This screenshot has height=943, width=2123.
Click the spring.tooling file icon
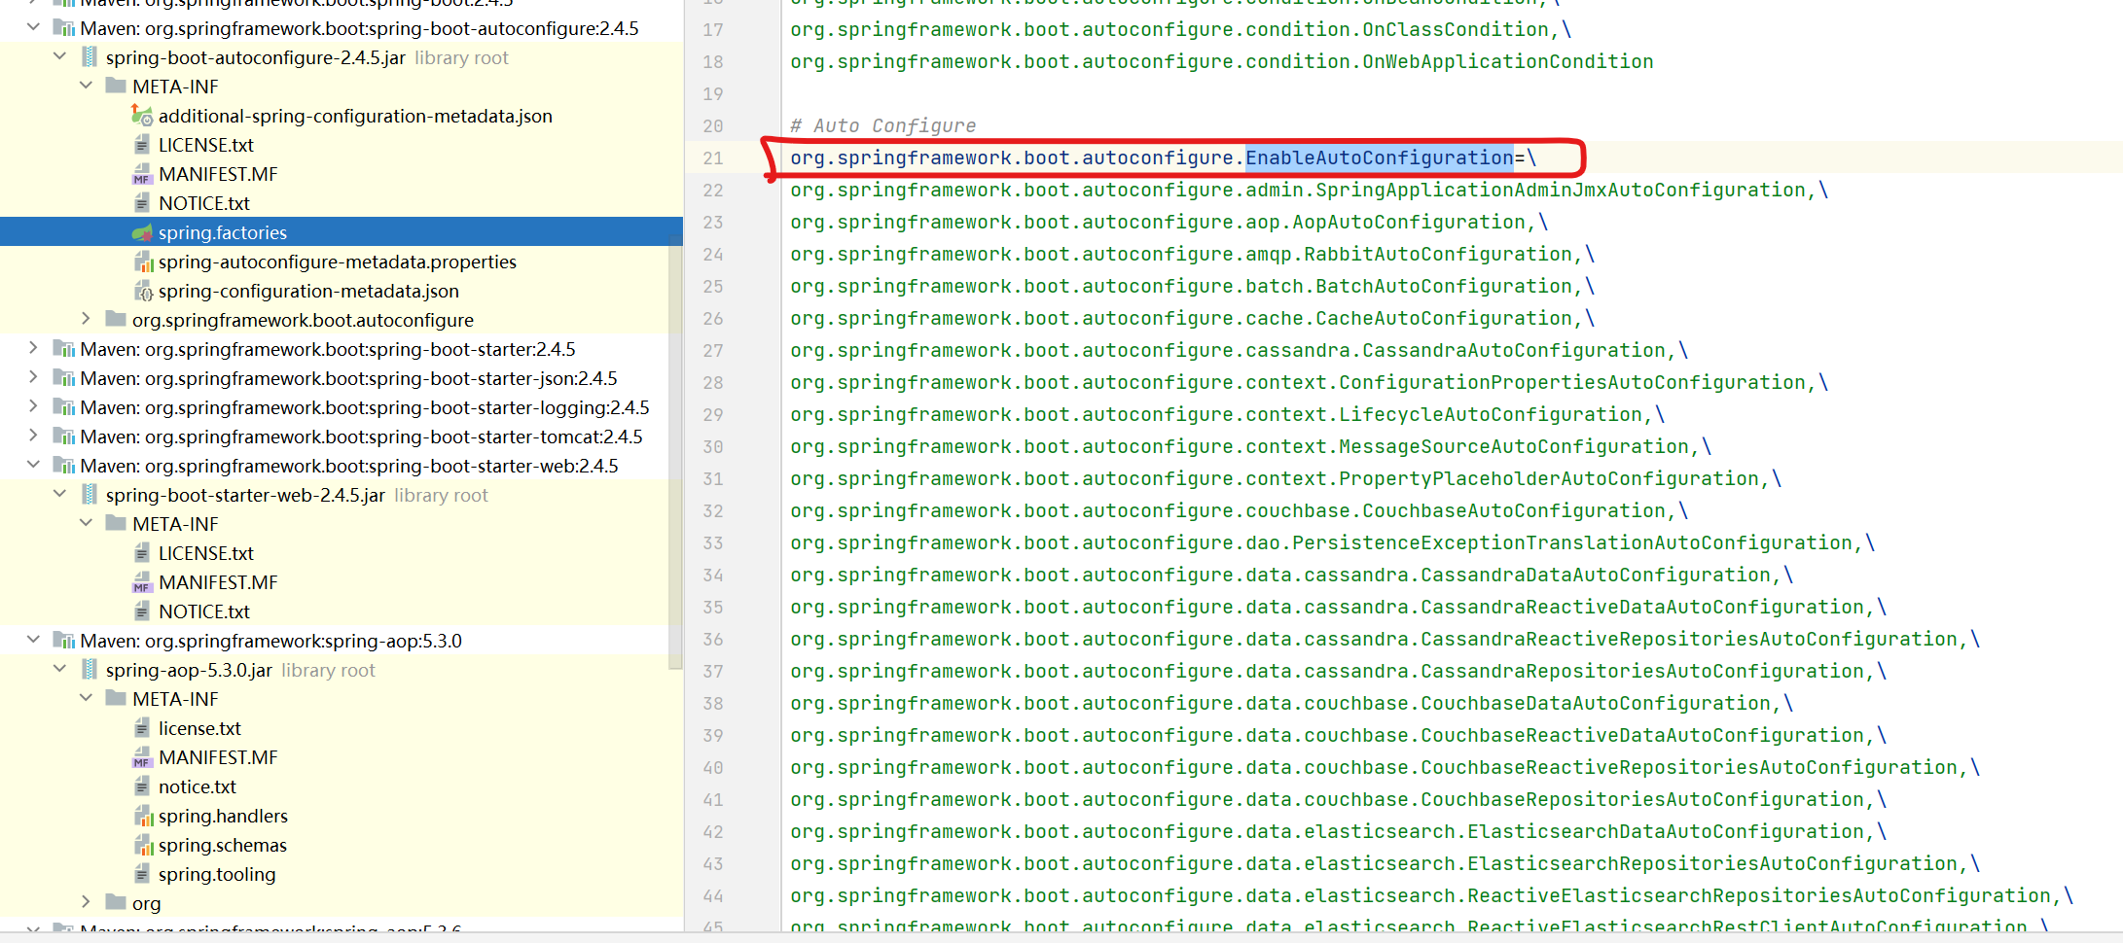tap(142, 874)
